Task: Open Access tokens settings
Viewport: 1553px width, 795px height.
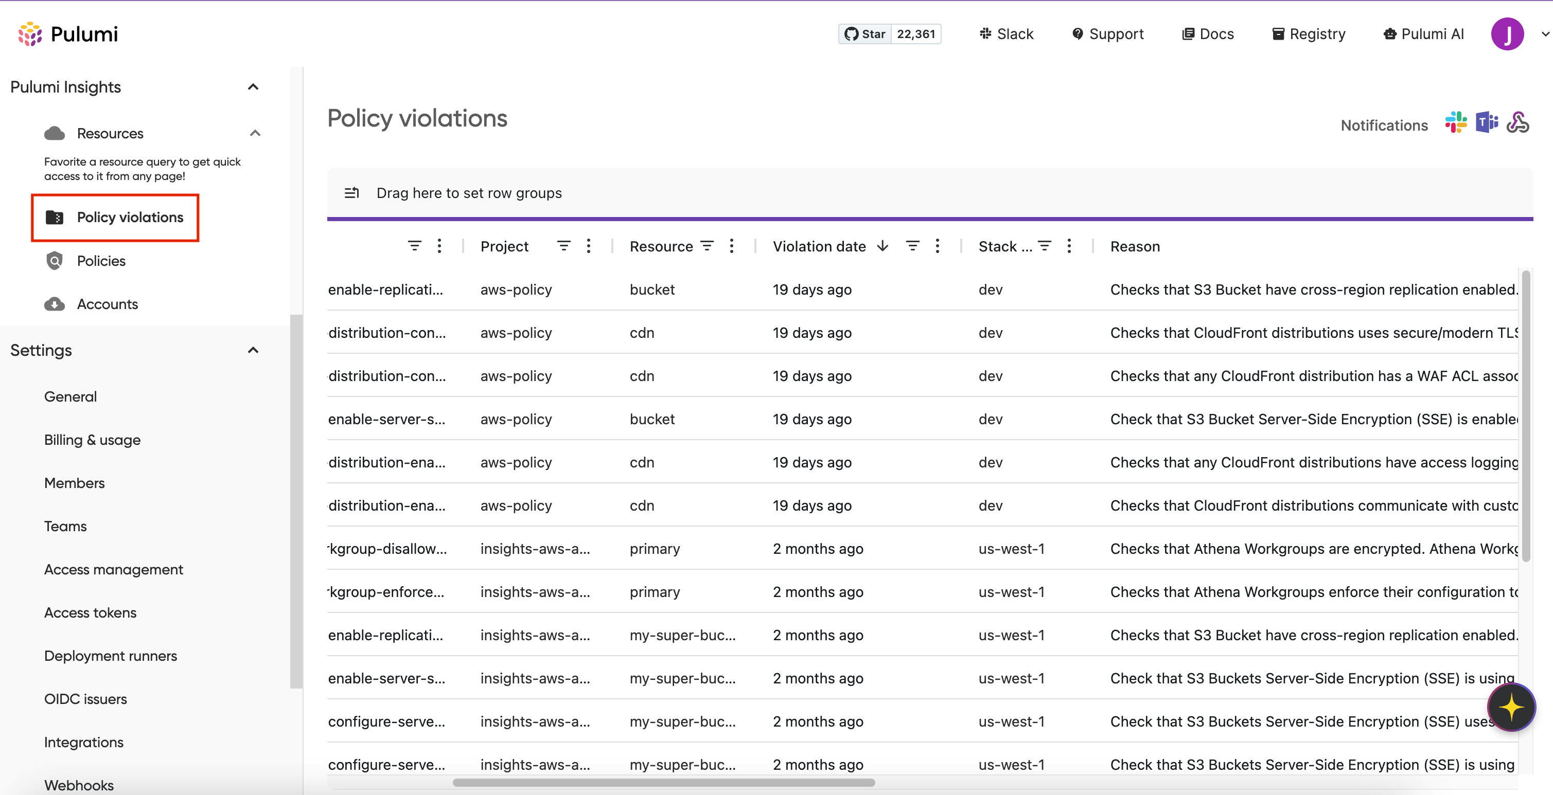Action: (90, 612)
